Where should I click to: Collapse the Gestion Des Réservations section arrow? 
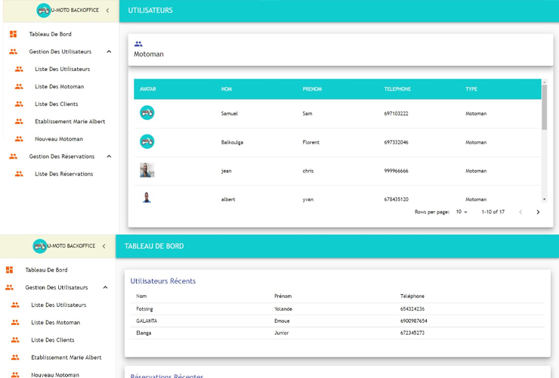[x=109, y=156]
